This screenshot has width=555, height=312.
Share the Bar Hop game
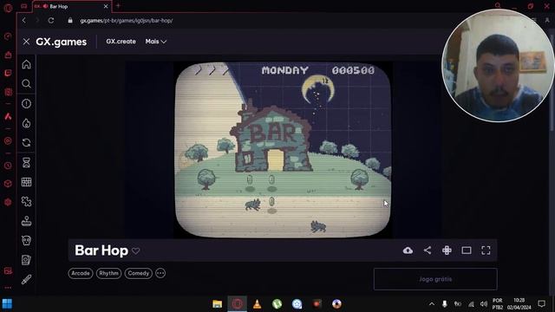[x=428, y=250]
